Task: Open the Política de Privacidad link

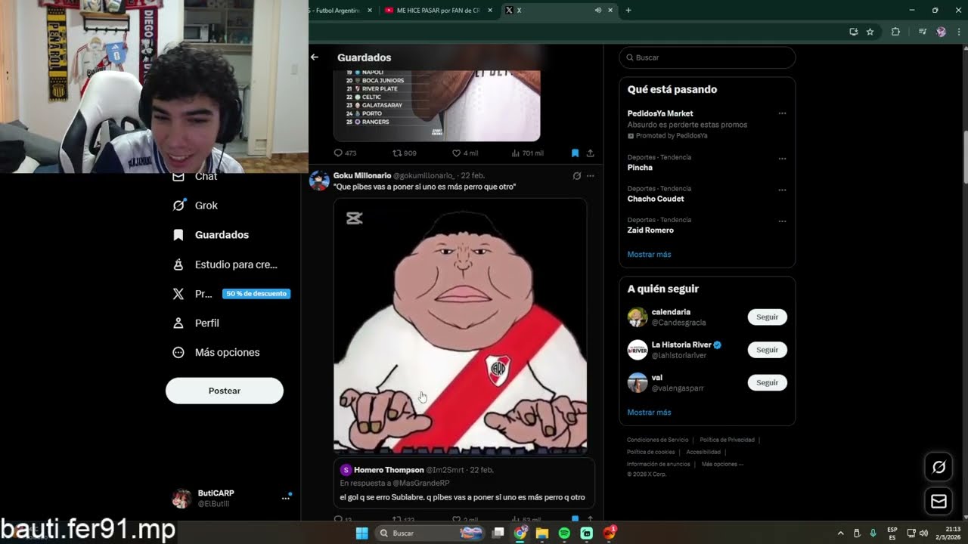Action: [727, 440]
